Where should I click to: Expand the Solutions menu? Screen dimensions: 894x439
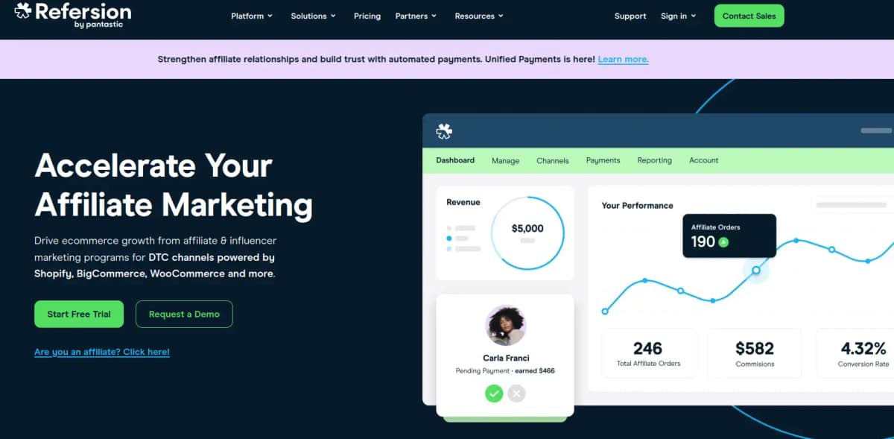click(313, 16)
